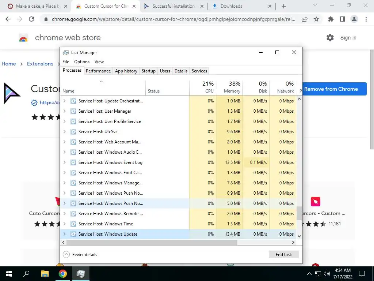
Task: Show hidden system tray icons
Action: [x=309, y=274]
